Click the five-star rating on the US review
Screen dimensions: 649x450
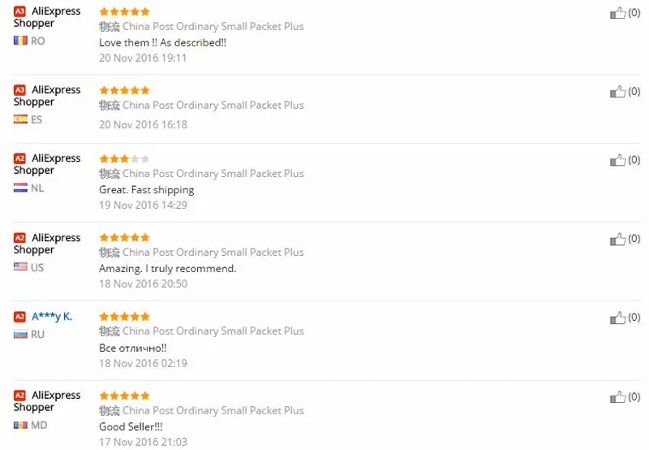coord(124,237)
